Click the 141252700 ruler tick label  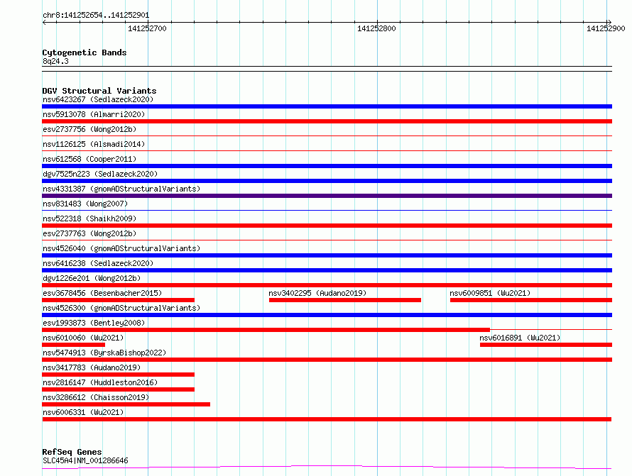pos(147,28)
